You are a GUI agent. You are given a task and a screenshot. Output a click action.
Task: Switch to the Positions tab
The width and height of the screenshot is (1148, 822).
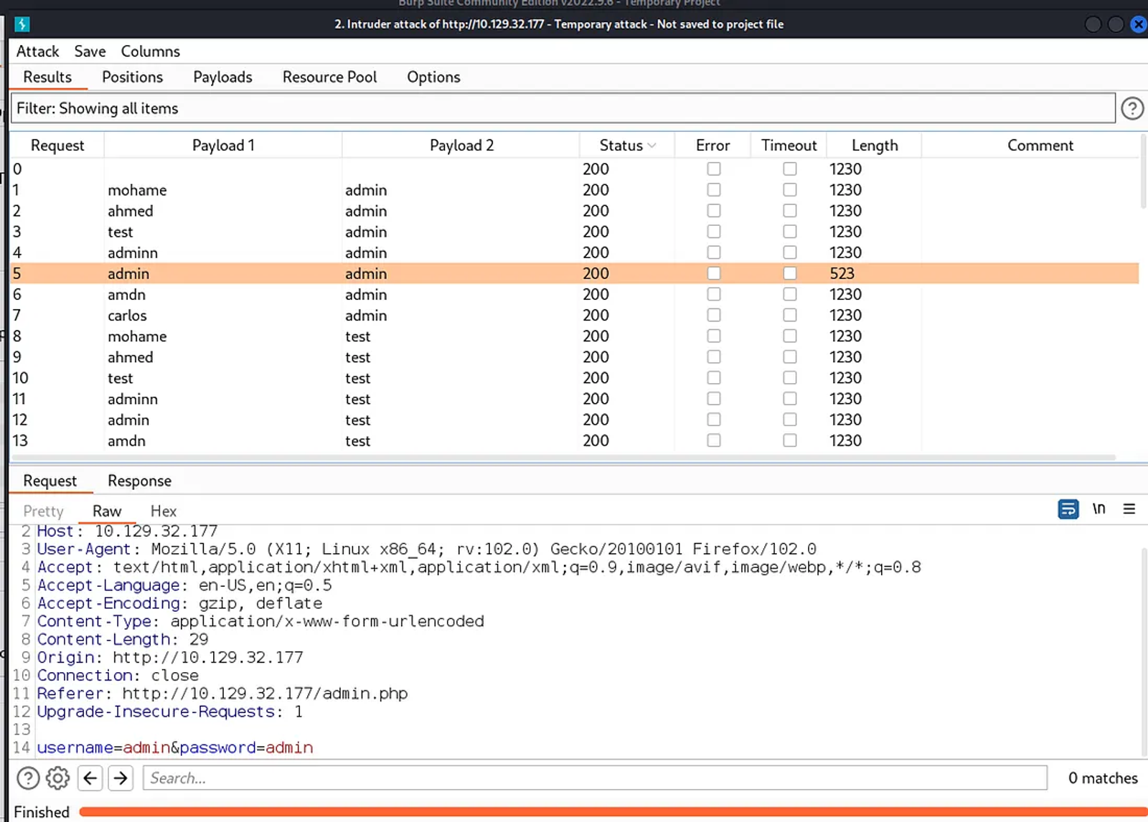pos(132,77)
